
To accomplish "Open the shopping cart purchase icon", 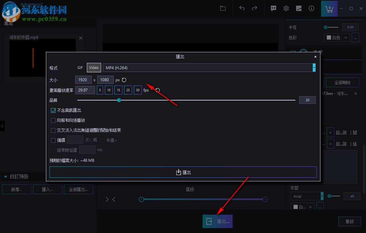I will click(329, 9).
